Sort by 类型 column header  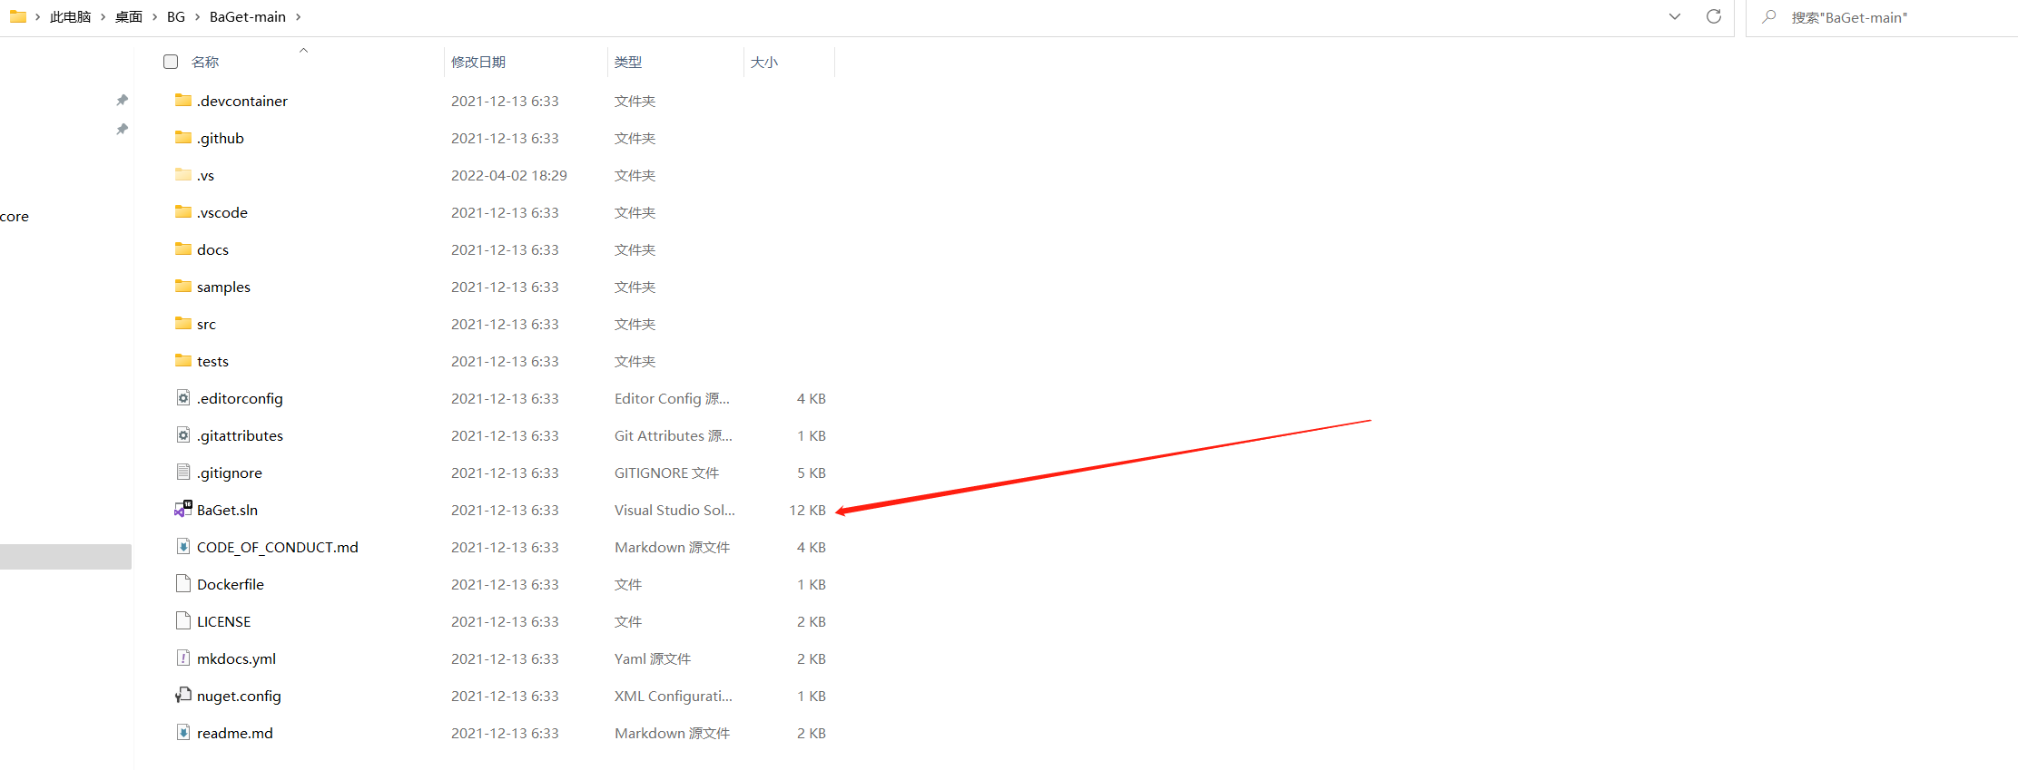[x=628, y=62]
